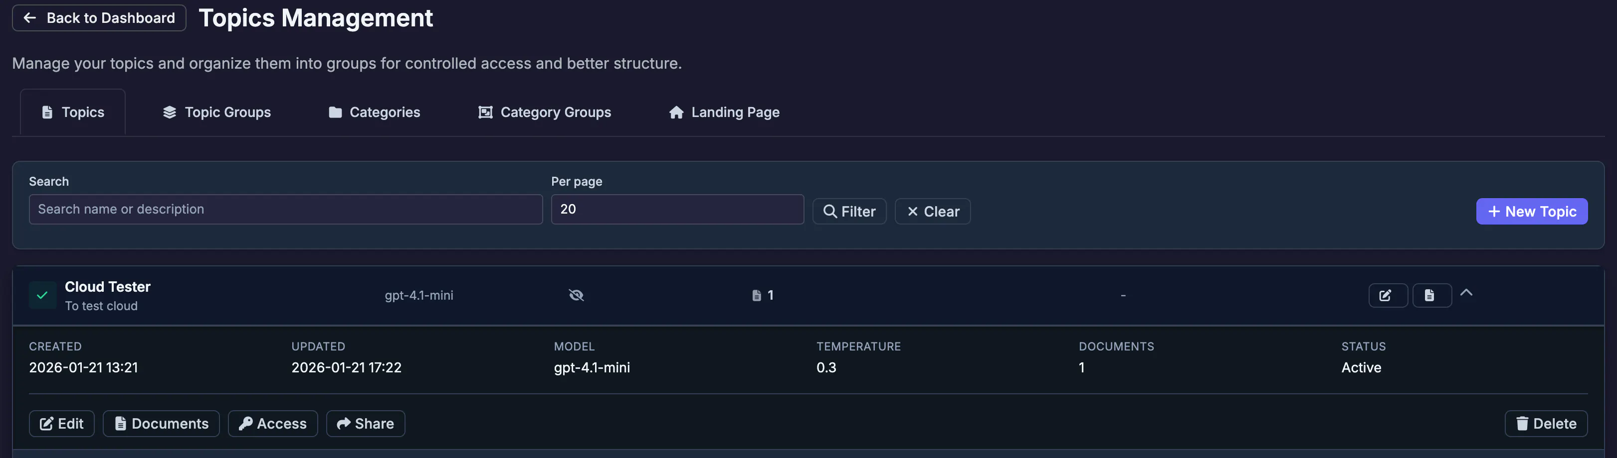Click the Filter search button
The height and width of the screenshot is (458, 1617).
pos(849,211)
